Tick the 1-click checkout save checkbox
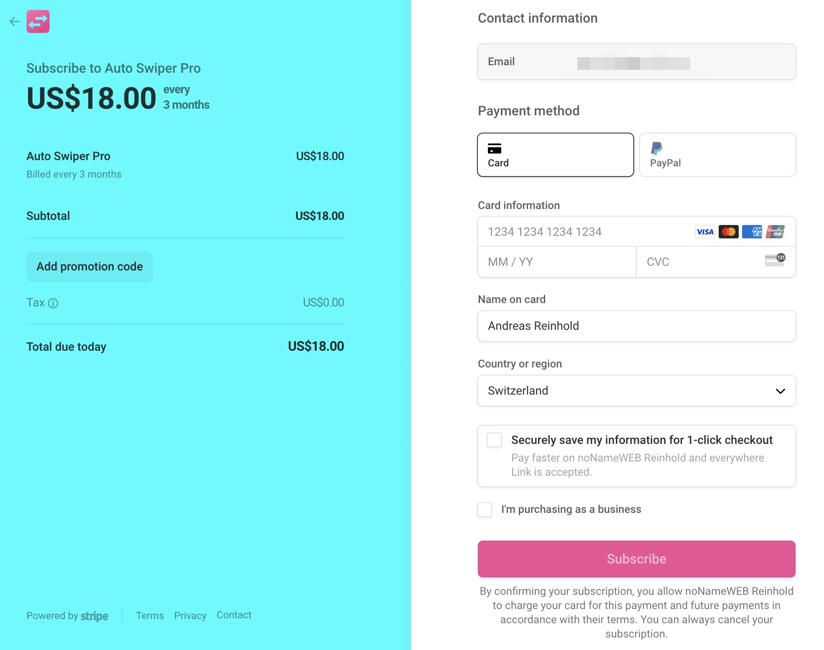Viewport: 824px width, 650px height. tap(495, 440)
